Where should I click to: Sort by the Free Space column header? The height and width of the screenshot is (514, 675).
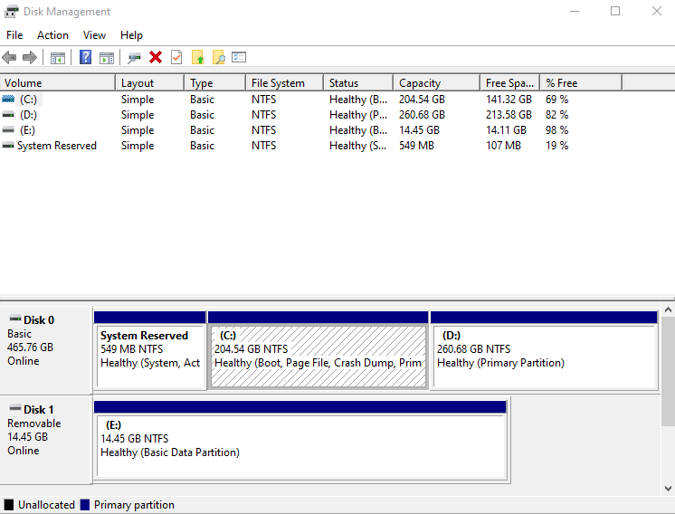509,82
